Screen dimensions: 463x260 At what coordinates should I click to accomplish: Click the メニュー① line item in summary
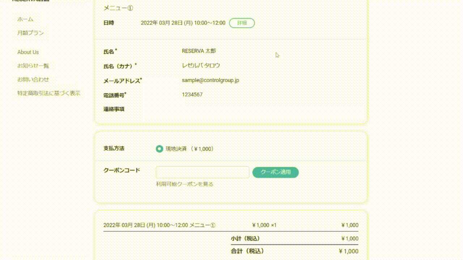coord(159,225)
